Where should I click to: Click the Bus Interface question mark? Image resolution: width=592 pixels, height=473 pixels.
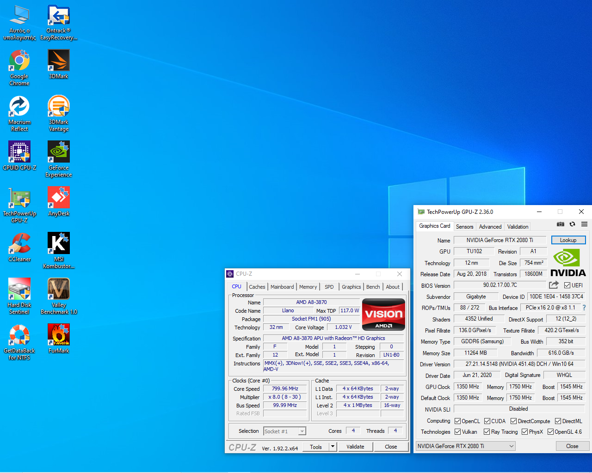[x=584, y=308]
